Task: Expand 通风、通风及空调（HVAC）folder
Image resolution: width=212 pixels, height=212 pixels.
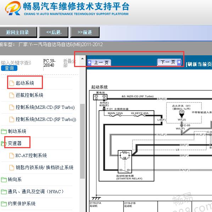Action: (x=36, y=191)
